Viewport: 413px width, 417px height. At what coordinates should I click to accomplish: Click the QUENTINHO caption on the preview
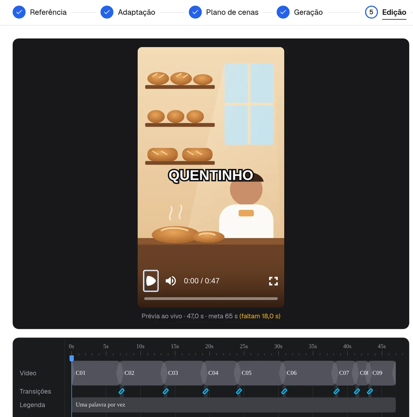pos(211,175)
